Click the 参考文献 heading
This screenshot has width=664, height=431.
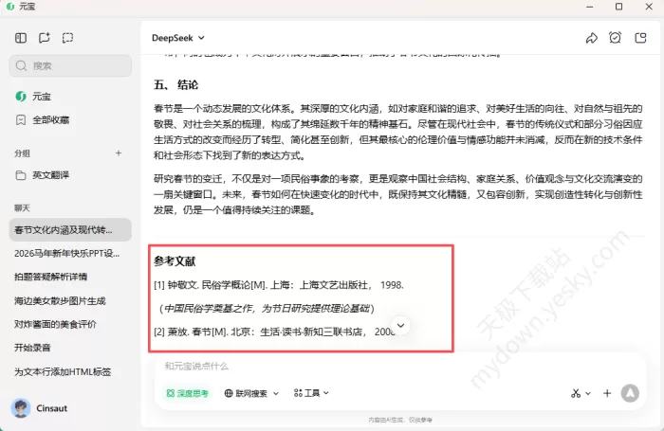point(175,261)
